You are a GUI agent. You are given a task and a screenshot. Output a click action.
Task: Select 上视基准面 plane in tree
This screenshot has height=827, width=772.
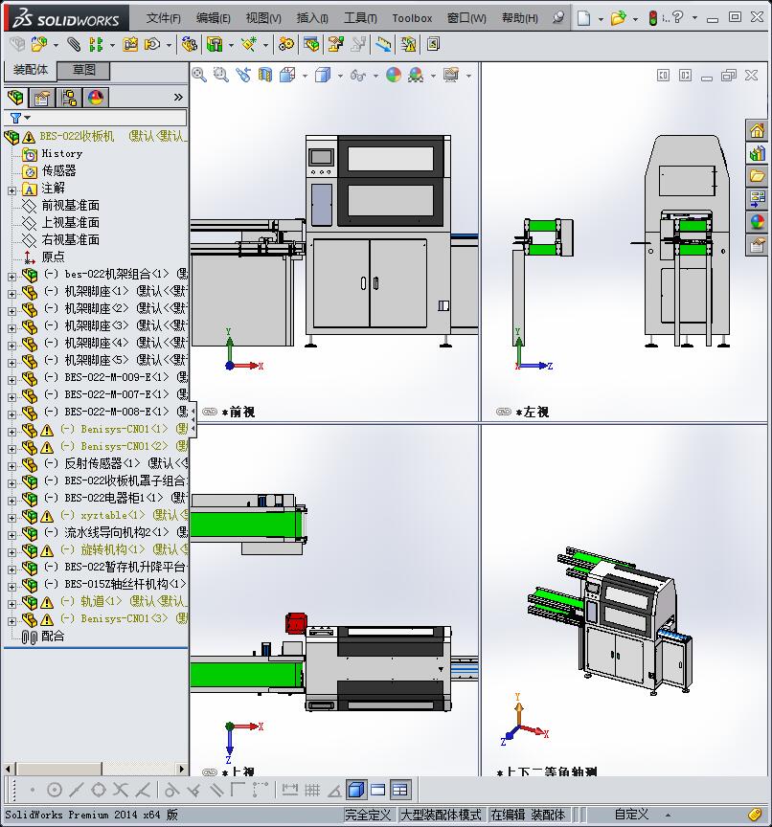70,223
